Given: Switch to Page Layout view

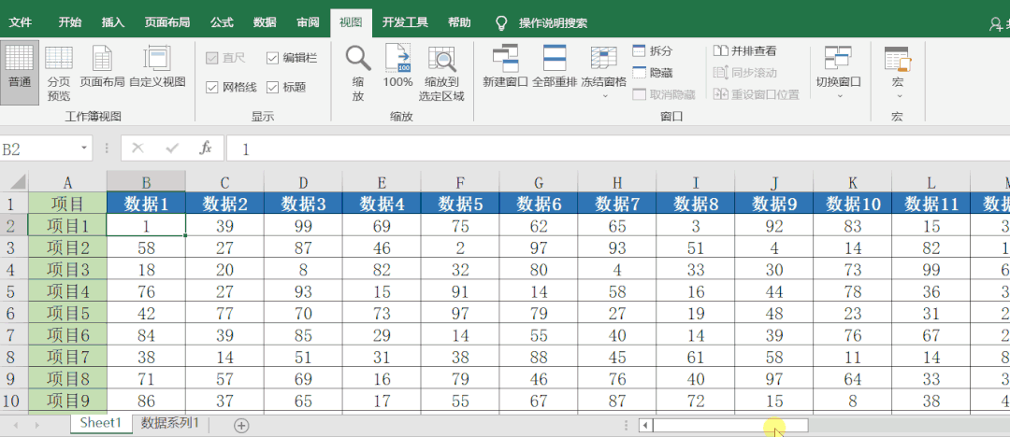Looking at the screenshot, I should (102, 67).
